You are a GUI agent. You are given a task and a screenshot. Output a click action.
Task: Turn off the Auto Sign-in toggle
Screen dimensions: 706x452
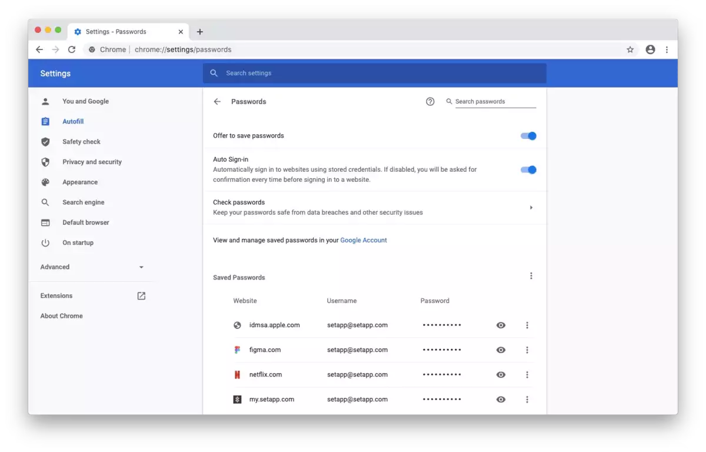[528, 170]
